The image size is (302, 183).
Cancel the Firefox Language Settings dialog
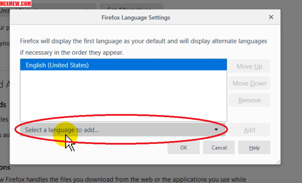tap(219, 147)
